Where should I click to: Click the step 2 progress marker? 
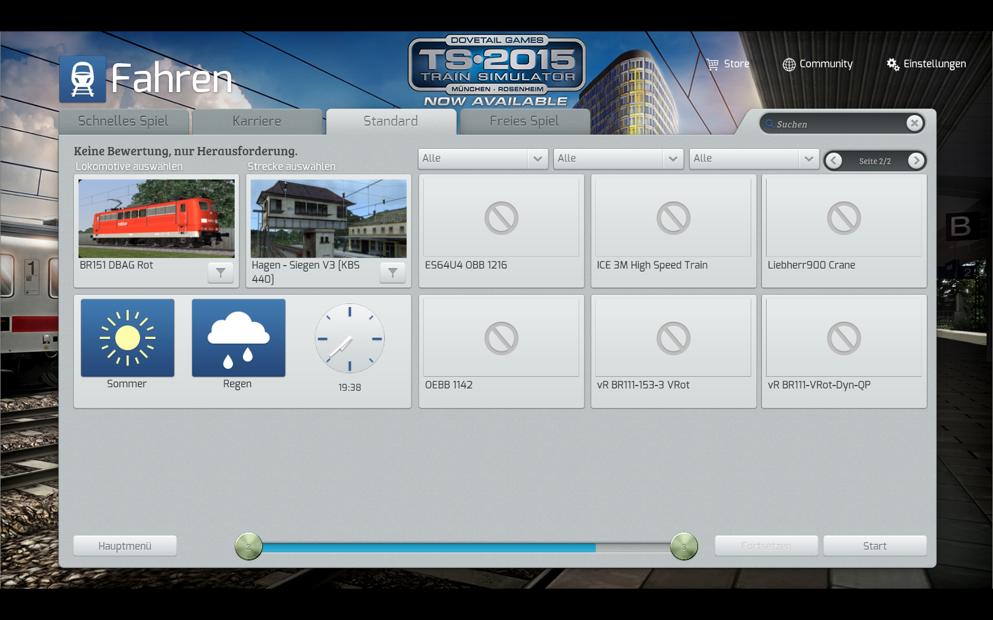(x=249, y=546)
